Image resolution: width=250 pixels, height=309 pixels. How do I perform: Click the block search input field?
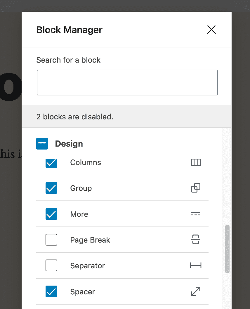[127, 82]
